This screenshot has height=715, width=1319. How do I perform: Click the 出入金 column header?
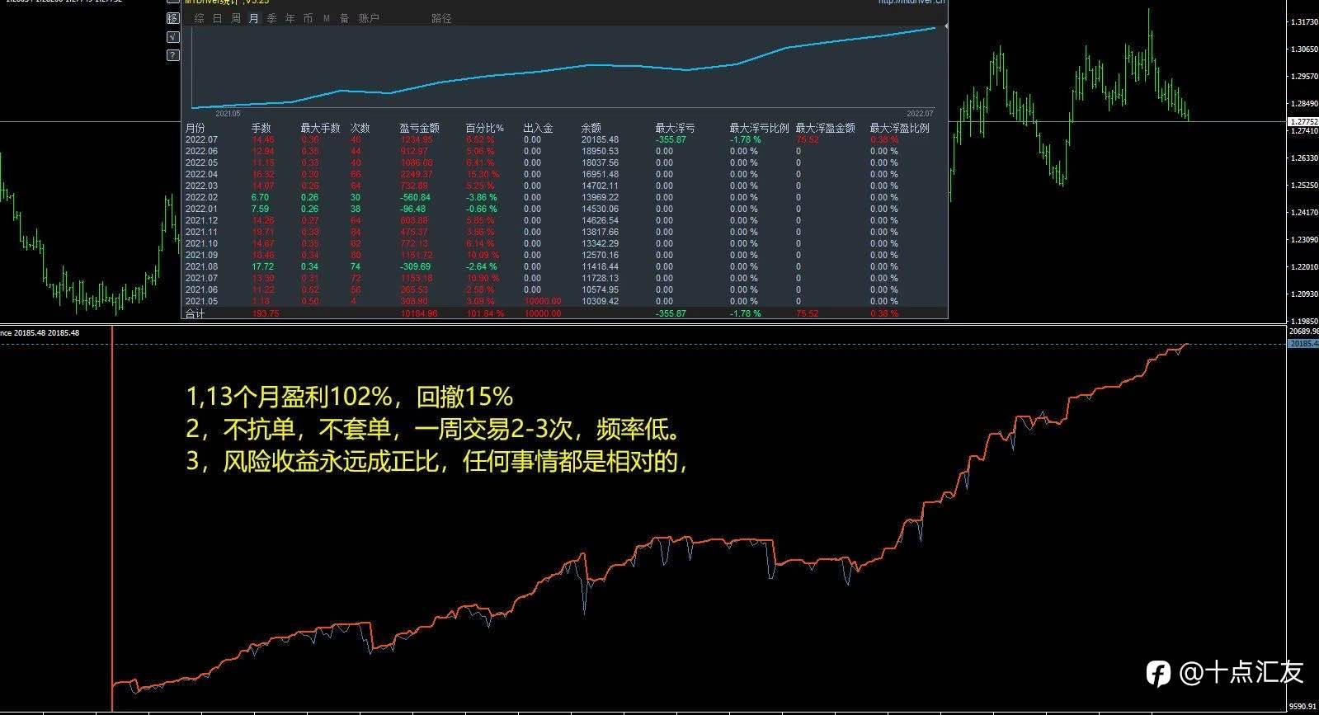point(538,128)
